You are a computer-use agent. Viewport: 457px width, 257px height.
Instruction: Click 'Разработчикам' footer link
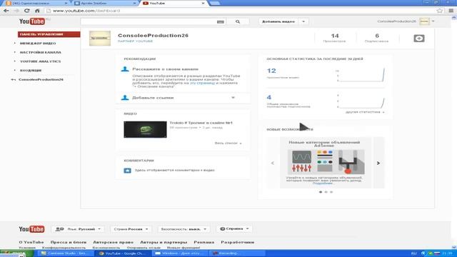(x=238, y=242)
